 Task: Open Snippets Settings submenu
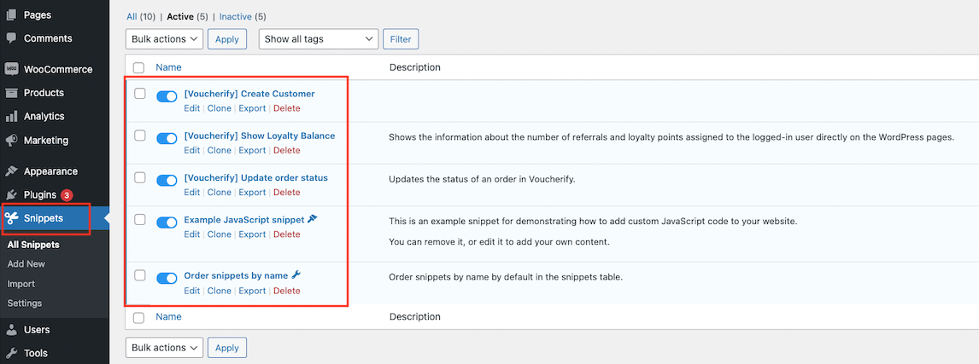click(x=25, y=303)
